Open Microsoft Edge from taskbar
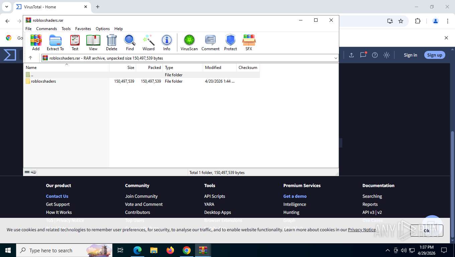Image resolution: width=455 pixels, height=257 pixels. coord(138,250)
